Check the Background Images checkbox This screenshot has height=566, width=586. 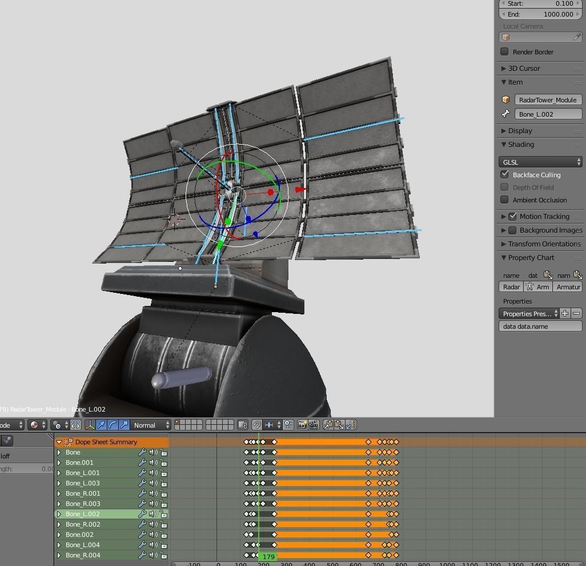(513, 230)
